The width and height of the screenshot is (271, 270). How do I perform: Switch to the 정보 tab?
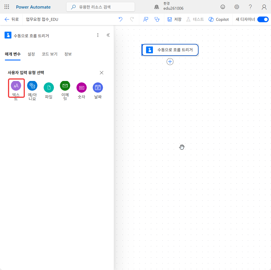point(68,54)
